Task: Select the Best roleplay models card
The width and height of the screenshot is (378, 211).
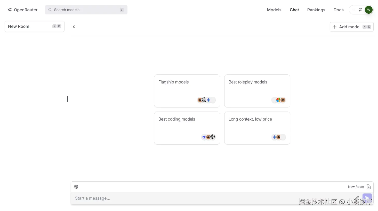Action: click(257, 91)
